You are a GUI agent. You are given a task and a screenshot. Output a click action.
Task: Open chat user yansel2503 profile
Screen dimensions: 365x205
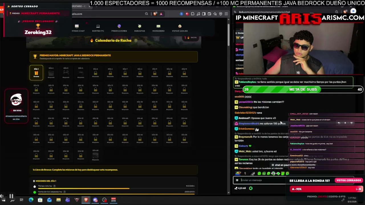[x=246, y=102]
